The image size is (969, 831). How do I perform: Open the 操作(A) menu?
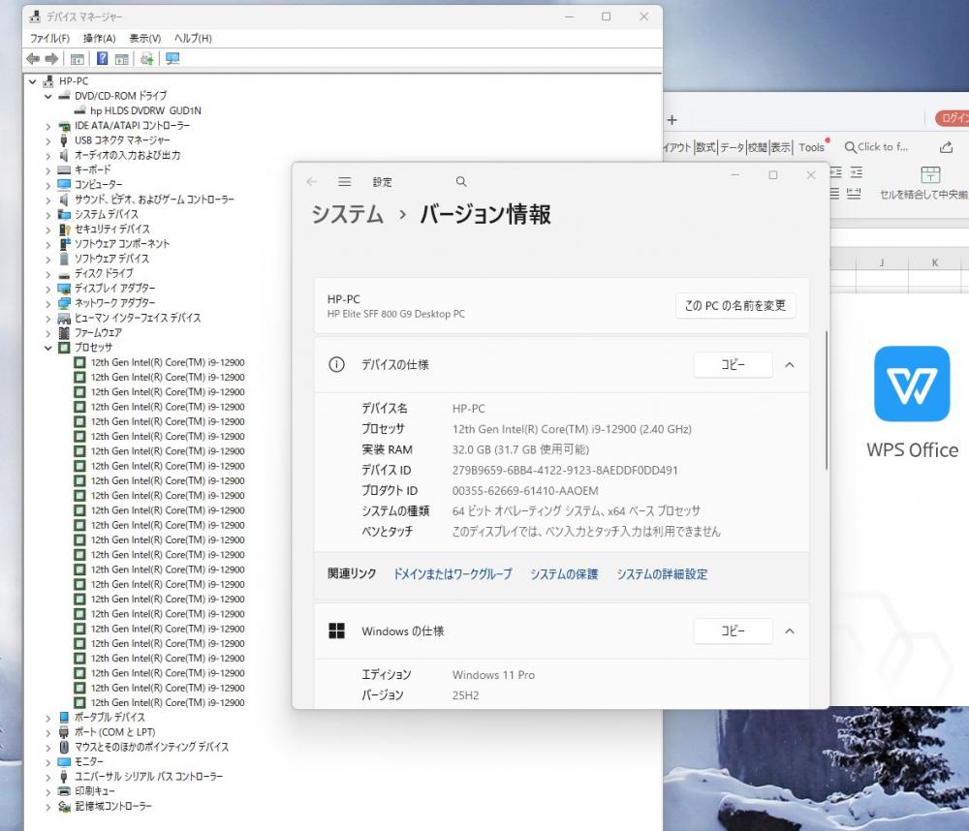tap(100, 39)
